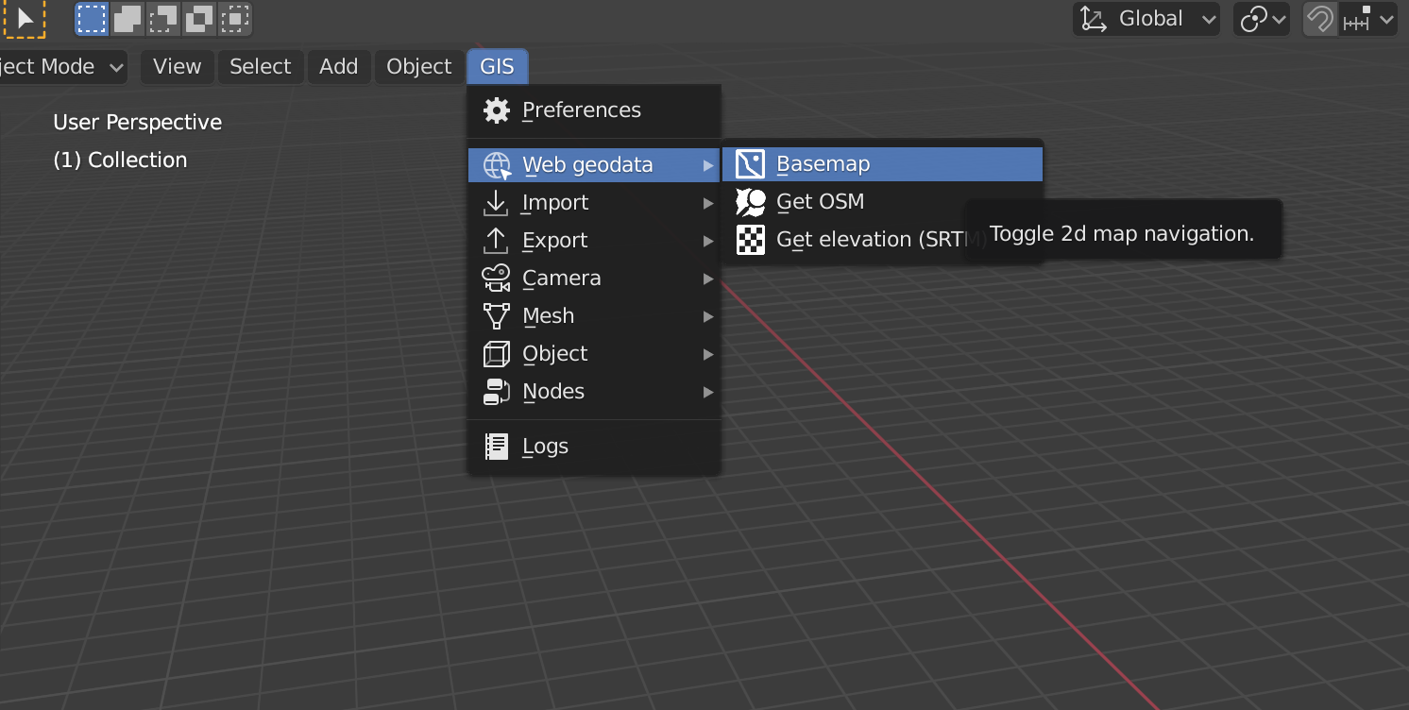Set selection mode to subtract
This screenshot has height=710, width=1409.
[x=163, y=18]
